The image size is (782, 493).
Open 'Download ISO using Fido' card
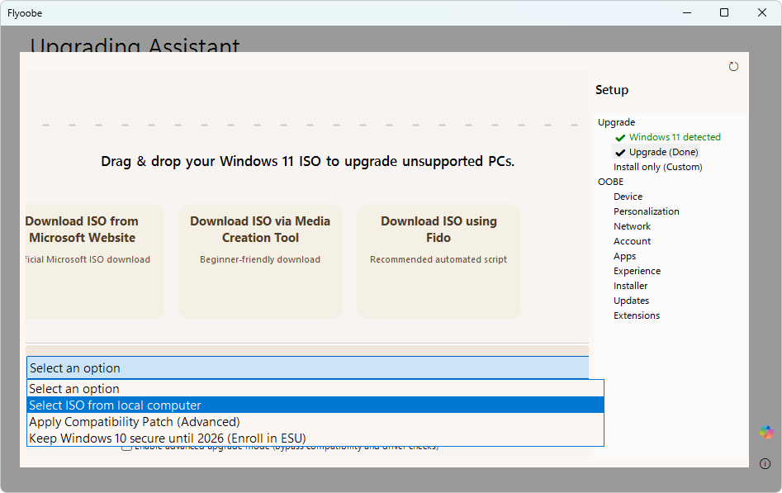click(438, 261)
